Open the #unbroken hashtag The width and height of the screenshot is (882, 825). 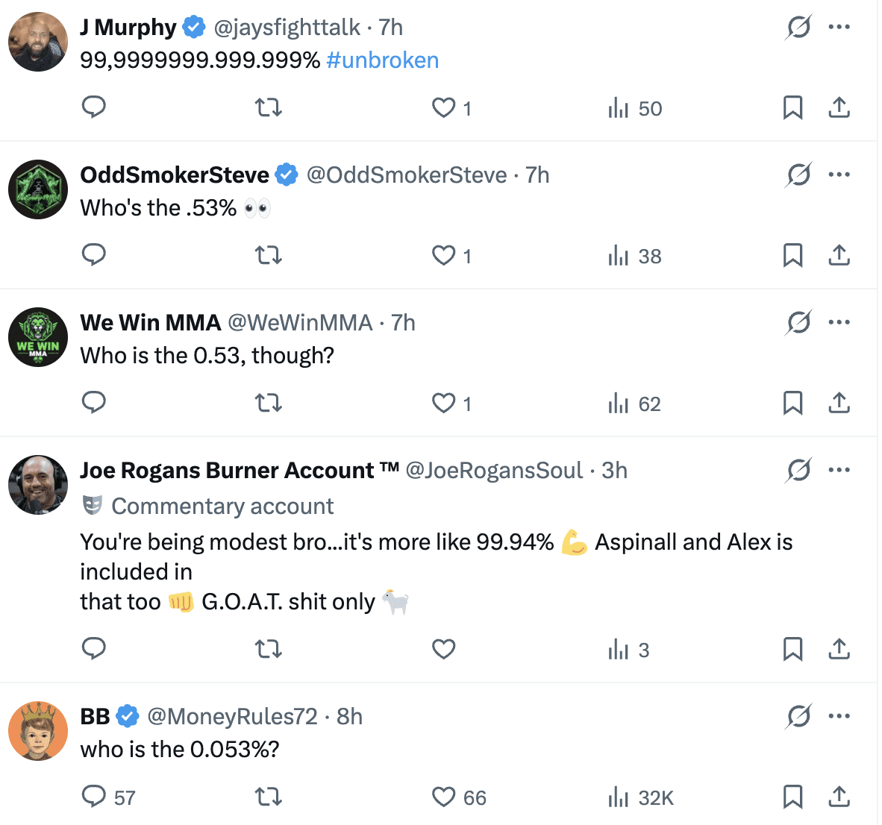click(x=383, y=60)
